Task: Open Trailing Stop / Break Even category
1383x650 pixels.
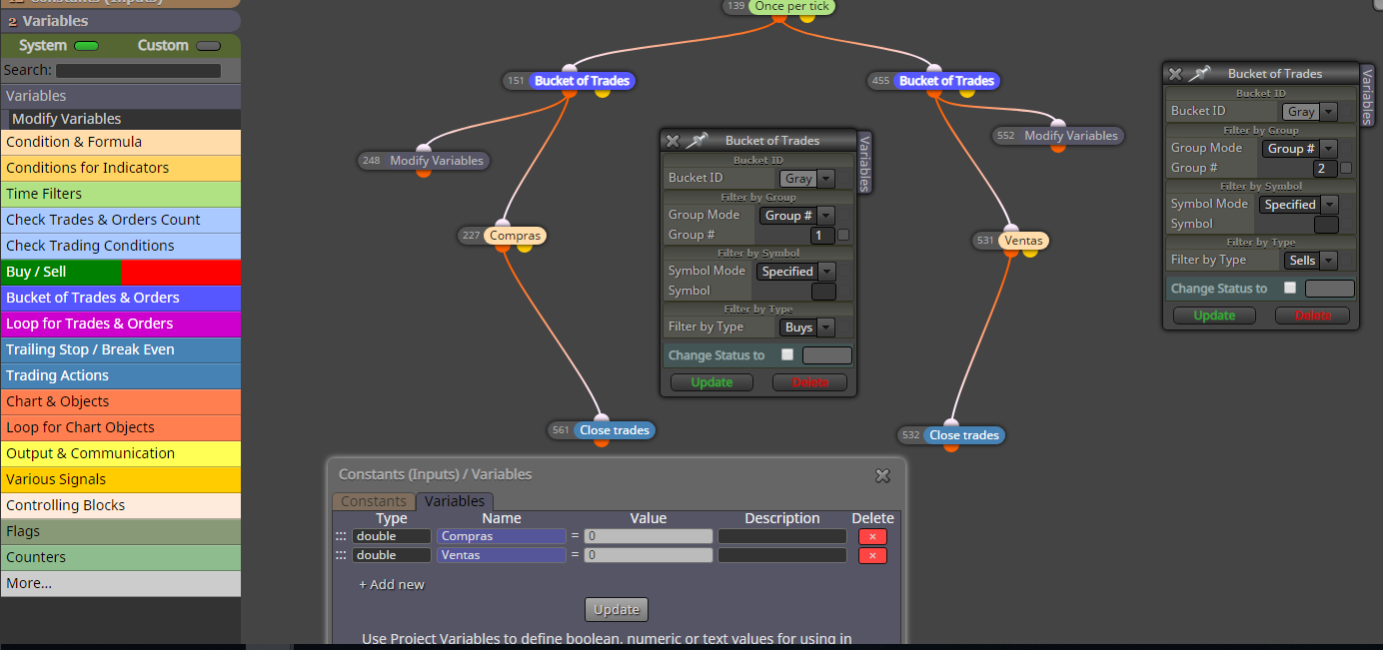Action: click(x=121, y=349)
